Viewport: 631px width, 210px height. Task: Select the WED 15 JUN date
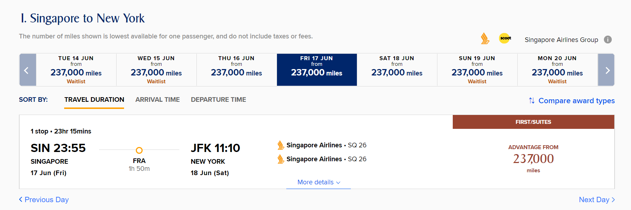[157, 70]
